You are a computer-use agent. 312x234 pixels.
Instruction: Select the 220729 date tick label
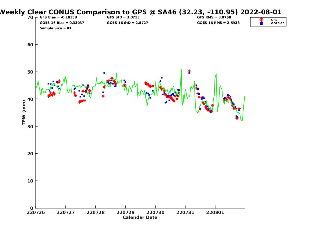click(x=126, y=213)
